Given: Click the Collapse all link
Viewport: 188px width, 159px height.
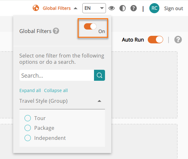Looking at the screenshot, I should point(56,90).
